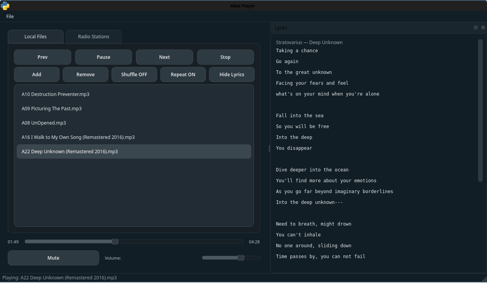Screen dimensions: 487x284
Task: Mute the audio playback
Action: point(53,258)
